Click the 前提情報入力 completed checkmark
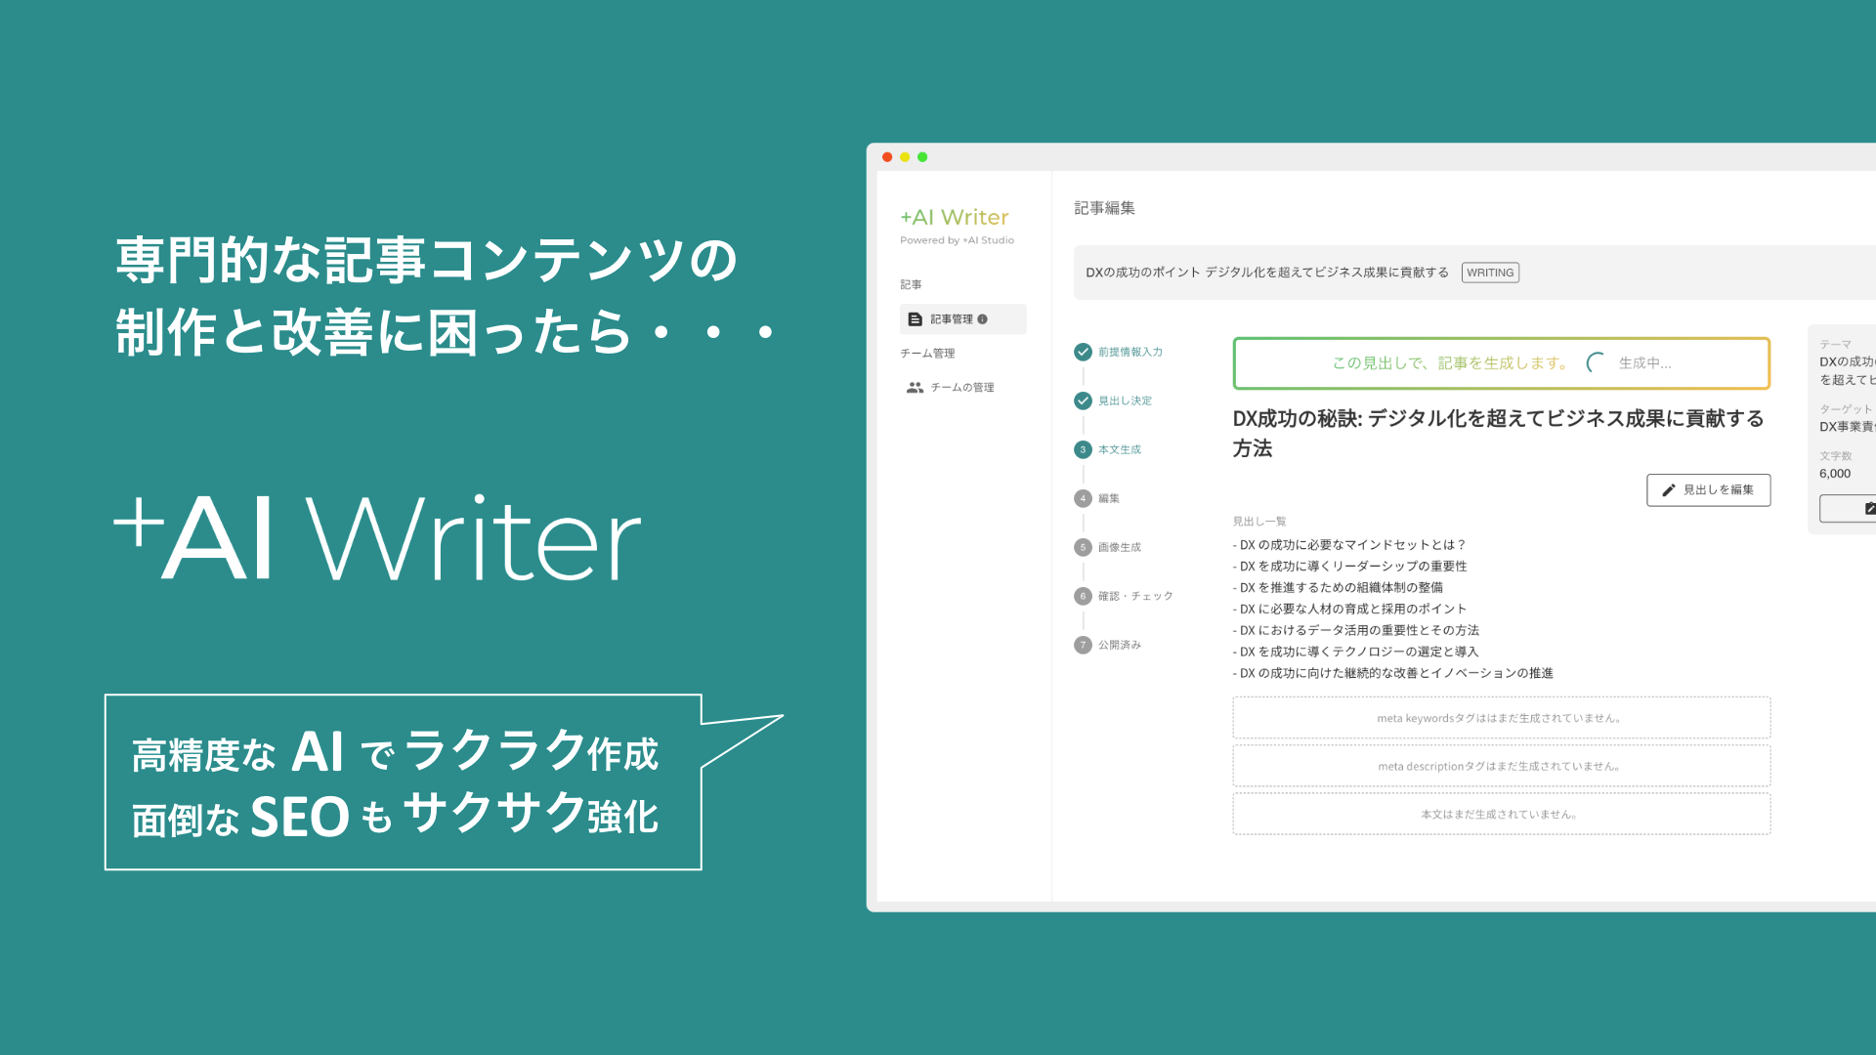This screenshot has height=1055, width=1876. [1083, 353]
